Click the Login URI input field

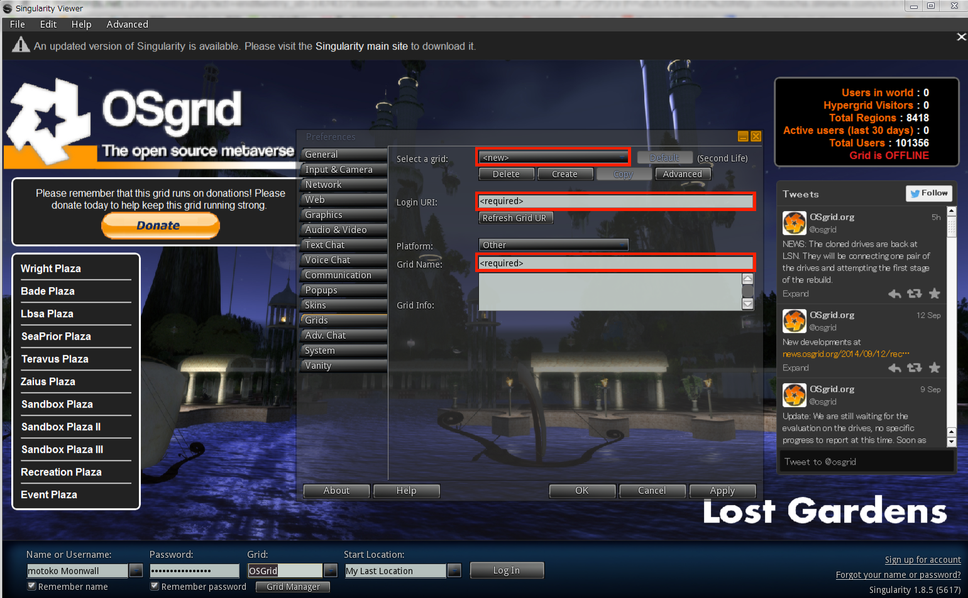[x=615, y=201]
